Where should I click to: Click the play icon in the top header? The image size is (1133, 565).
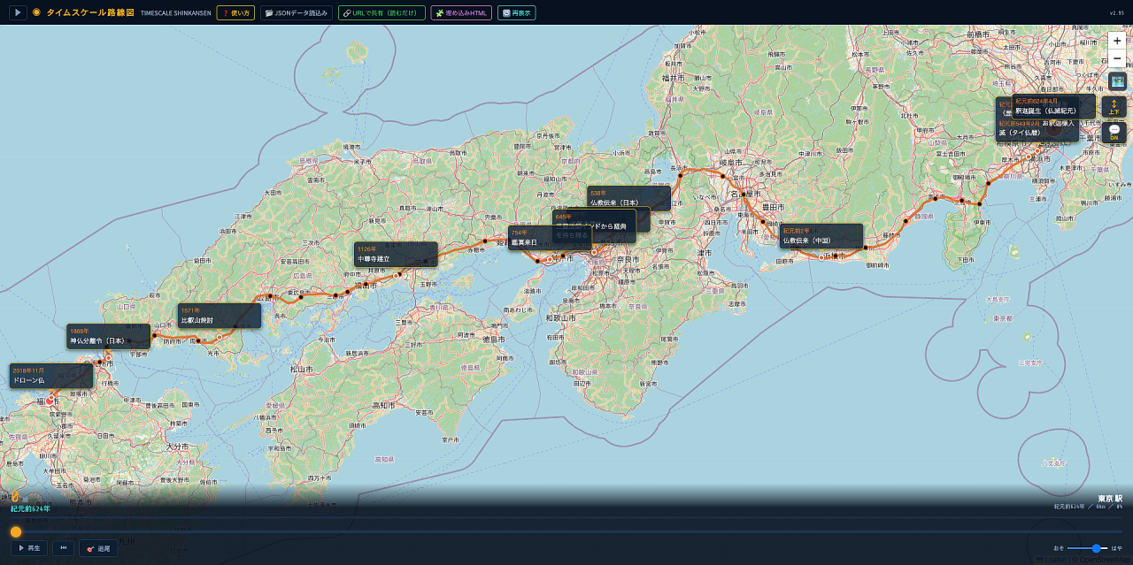pos(18,13)
